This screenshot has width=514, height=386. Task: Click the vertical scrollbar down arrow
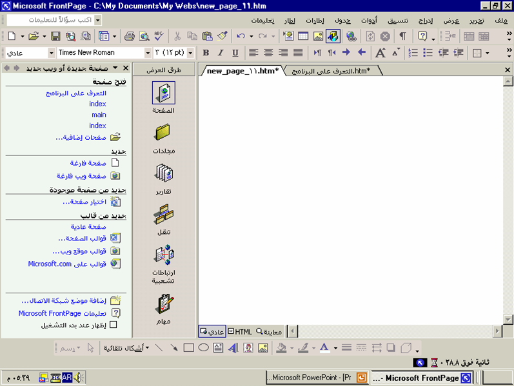point(508,319)
